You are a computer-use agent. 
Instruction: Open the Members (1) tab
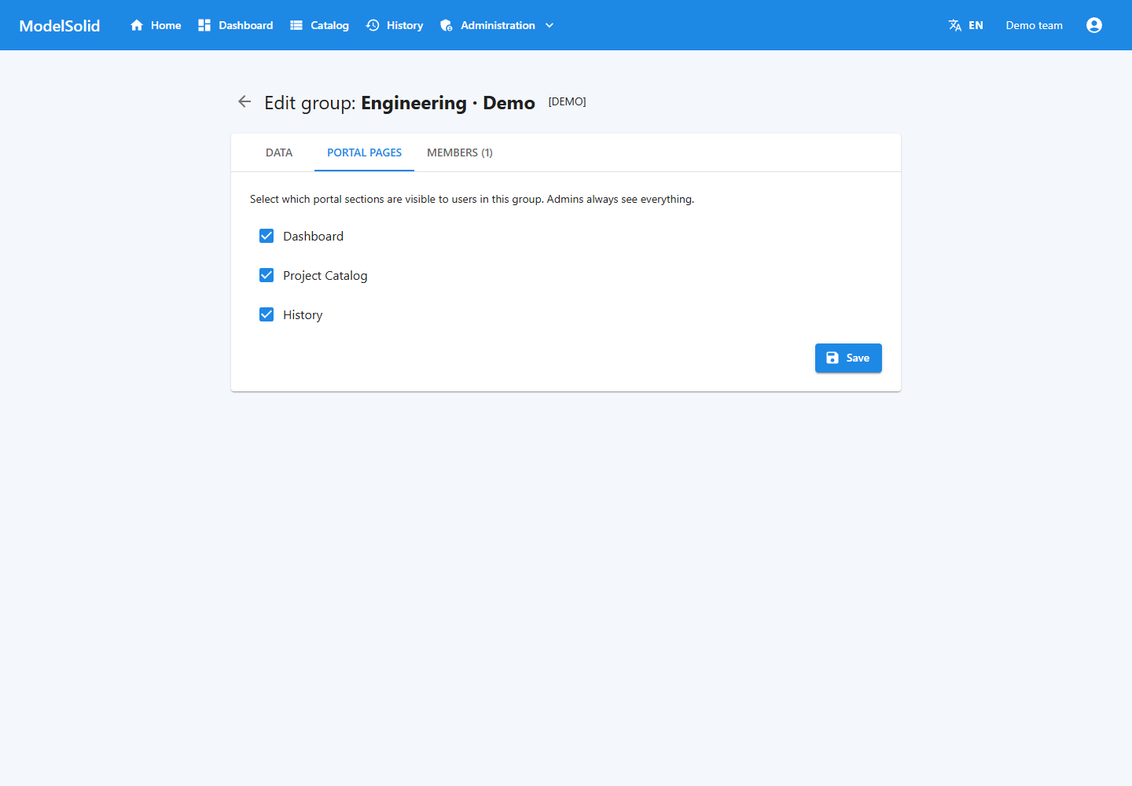460,152
